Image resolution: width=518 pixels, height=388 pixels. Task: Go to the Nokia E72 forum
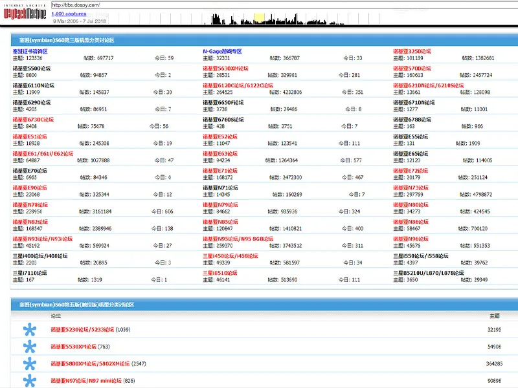pos(411,171)
